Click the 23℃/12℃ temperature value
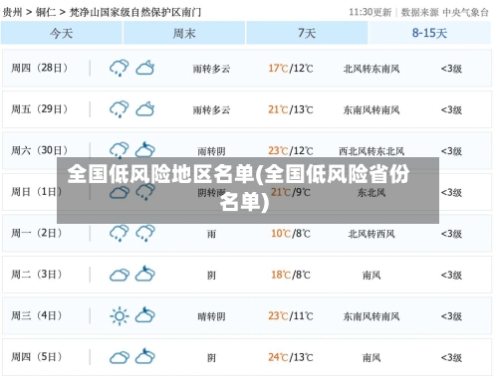Screen dimensions: 498x381 [x=291, y=151]
